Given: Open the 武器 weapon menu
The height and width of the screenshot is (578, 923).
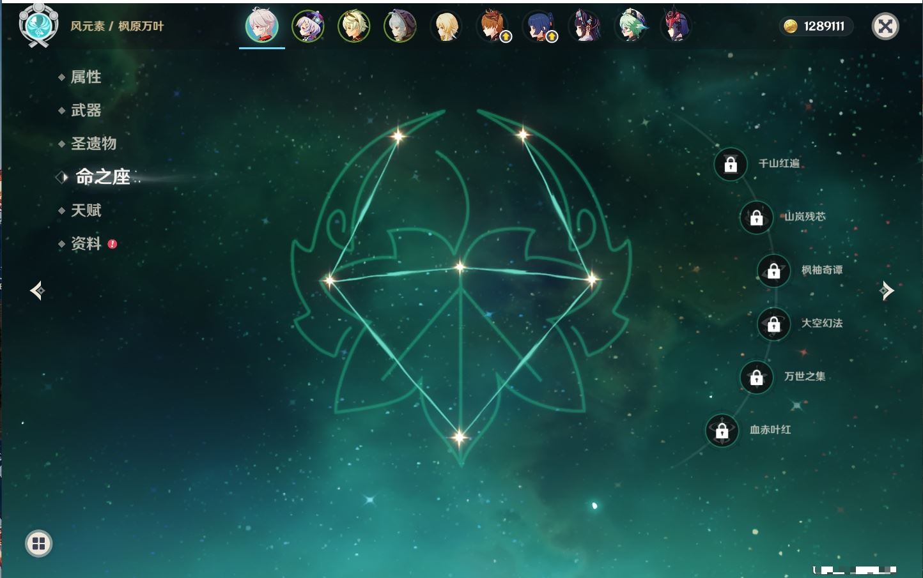Looking at the screenshot, I should [86, 110].
